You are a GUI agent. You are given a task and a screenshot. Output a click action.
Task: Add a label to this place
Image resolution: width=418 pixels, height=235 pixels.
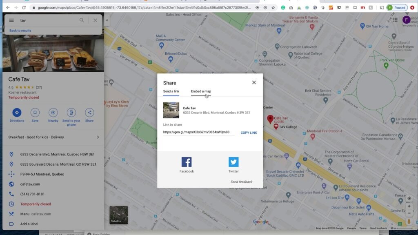[x=53, y=224]
